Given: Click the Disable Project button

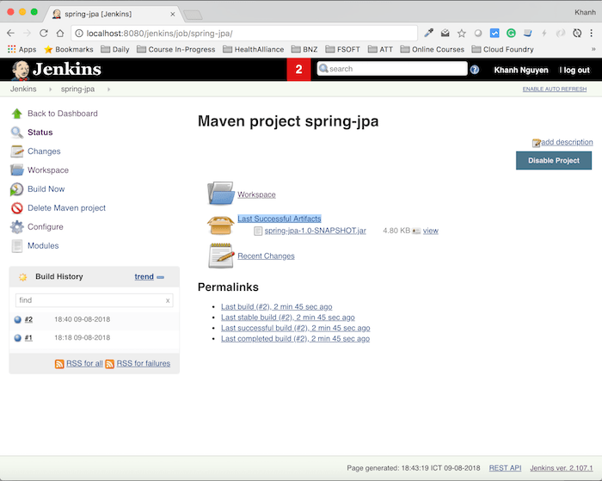Looking at the screenshot, I should pos(554,161).
